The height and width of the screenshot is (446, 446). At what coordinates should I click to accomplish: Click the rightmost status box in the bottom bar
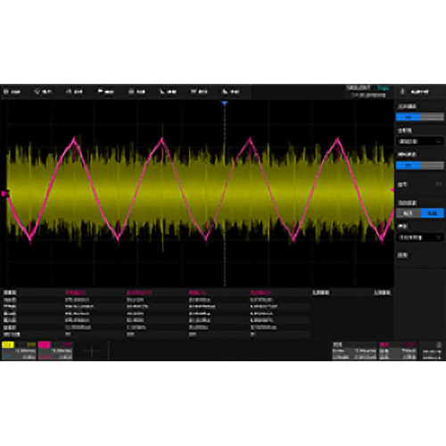pos(432,351)
